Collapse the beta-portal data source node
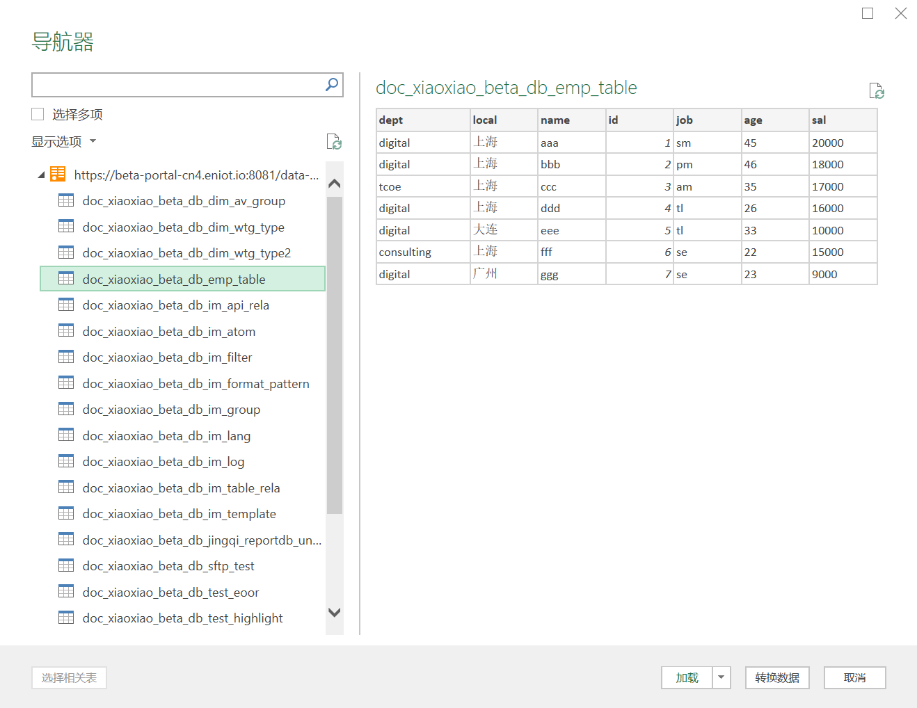 (x=41, y=175)
